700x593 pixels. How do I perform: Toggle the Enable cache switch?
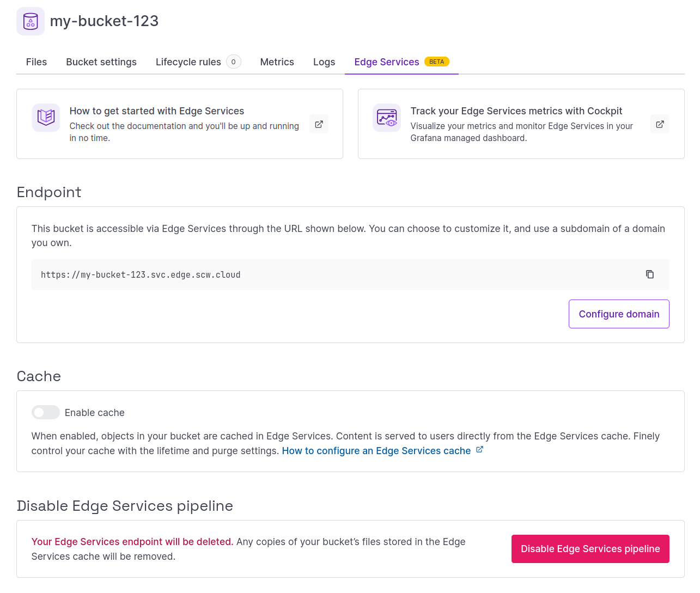pos(46,412)
